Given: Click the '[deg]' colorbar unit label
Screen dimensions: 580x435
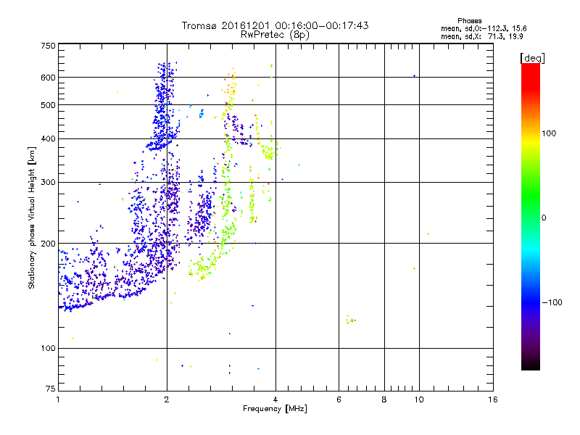Looking at the screenshot, I should [532, 58].
